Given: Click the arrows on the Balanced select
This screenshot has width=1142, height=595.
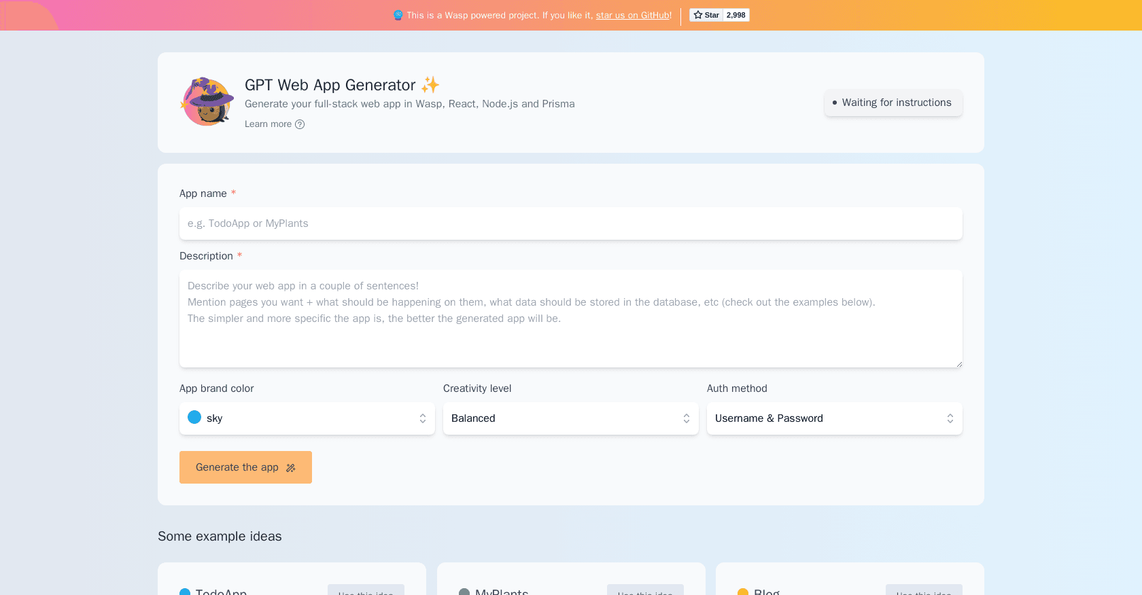Looking at the screenshot, I should pos(687,418).
